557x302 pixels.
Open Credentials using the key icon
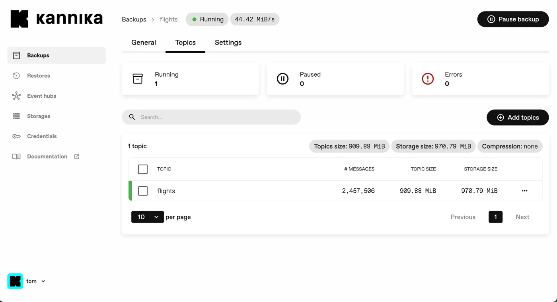pyautogui.click(x=16, y=136)
